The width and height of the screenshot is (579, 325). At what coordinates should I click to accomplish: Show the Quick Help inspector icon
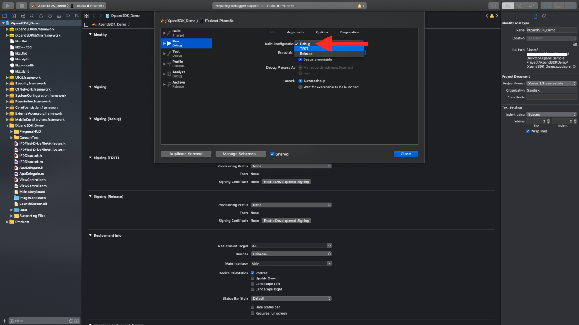point(544,16)
